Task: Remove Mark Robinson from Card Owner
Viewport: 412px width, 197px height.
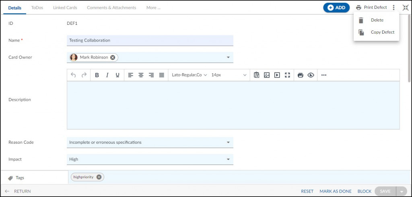Action: [x=113, y=57]
